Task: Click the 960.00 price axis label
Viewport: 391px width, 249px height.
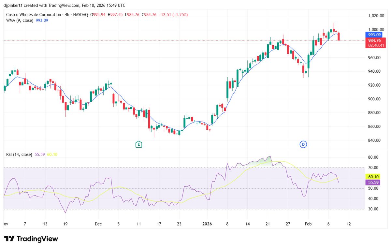Action: 375,57
